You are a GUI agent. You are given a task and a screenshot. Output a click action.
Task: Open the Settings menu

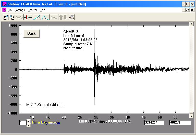tap(19, 10)
